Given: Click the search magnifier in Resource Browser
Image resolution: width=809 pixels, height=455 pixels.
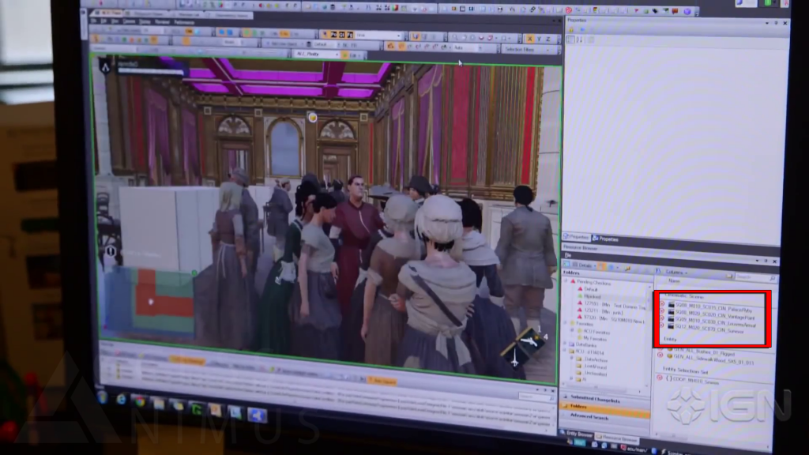Looking at the screenshot, I should point(772,277).
